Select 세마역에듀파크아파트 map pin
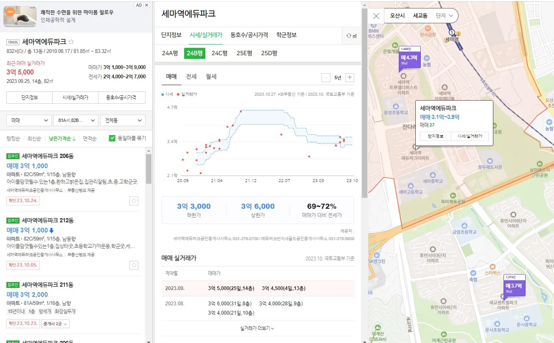 click(x=415, y=148)
